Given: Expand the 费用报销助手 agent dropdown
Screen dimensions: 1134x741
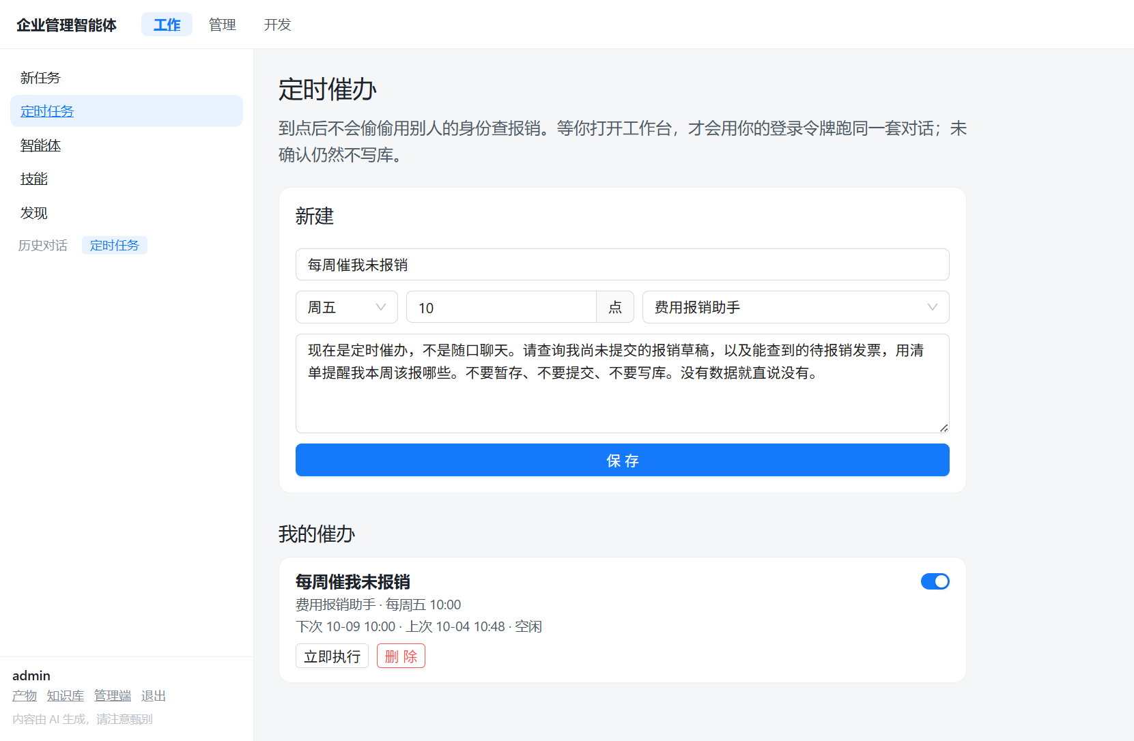Looking at the screenshot, I should (795, 307).
